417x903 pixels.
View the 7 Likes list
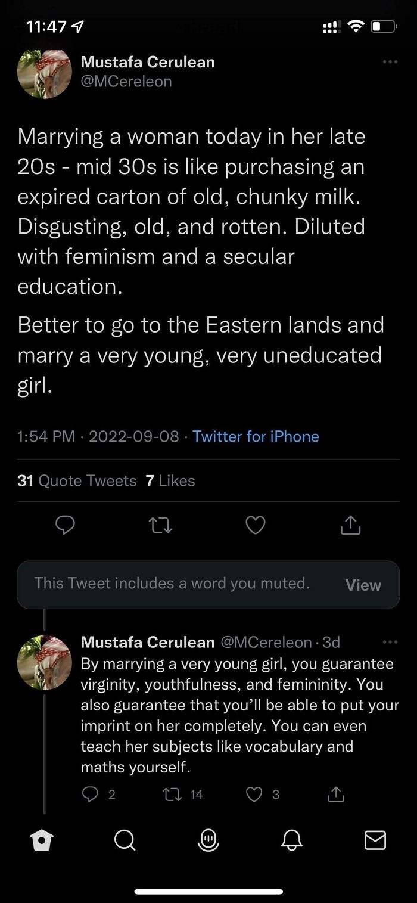(170, 480)
